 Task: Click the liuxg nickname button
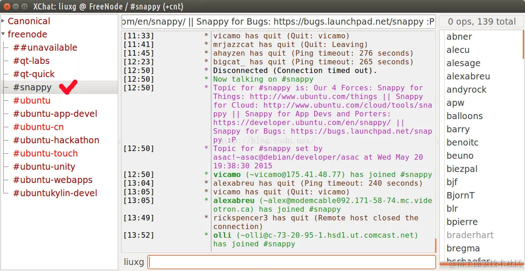coord(134,262)
